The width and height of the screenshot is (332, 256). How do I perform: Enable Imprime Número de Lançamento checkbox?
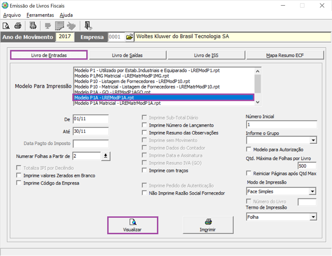coord(145,125)
